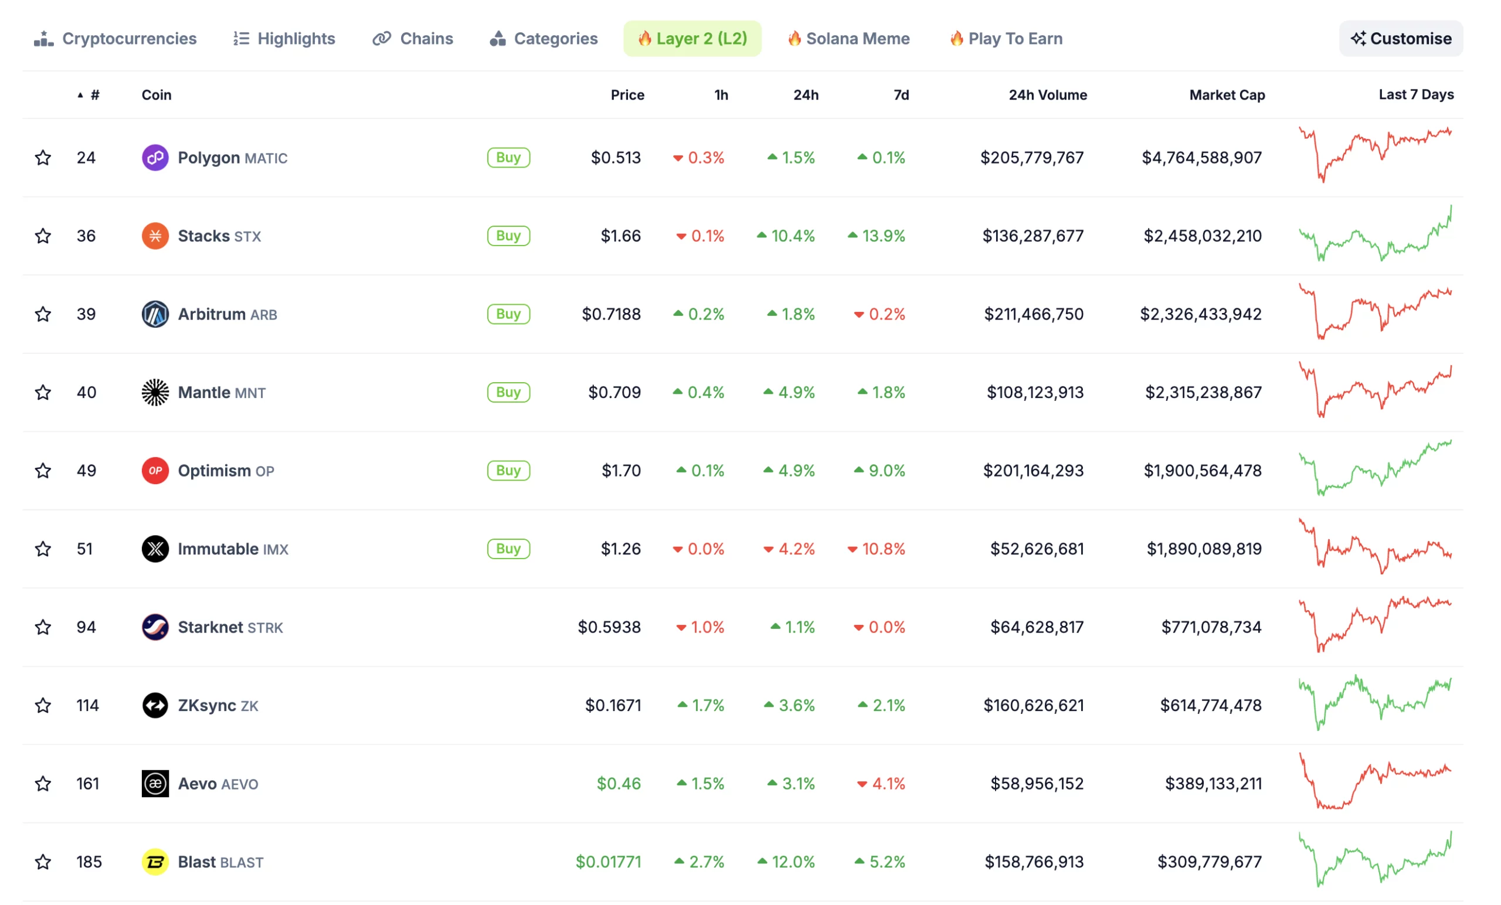Switch to the Highlights tab
This screenshot has height=905, width=1501.
284,38
